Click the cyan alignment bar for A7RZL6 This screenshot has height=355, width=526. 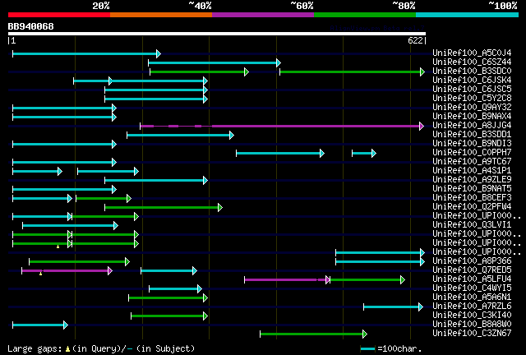[x=393, y=307]
